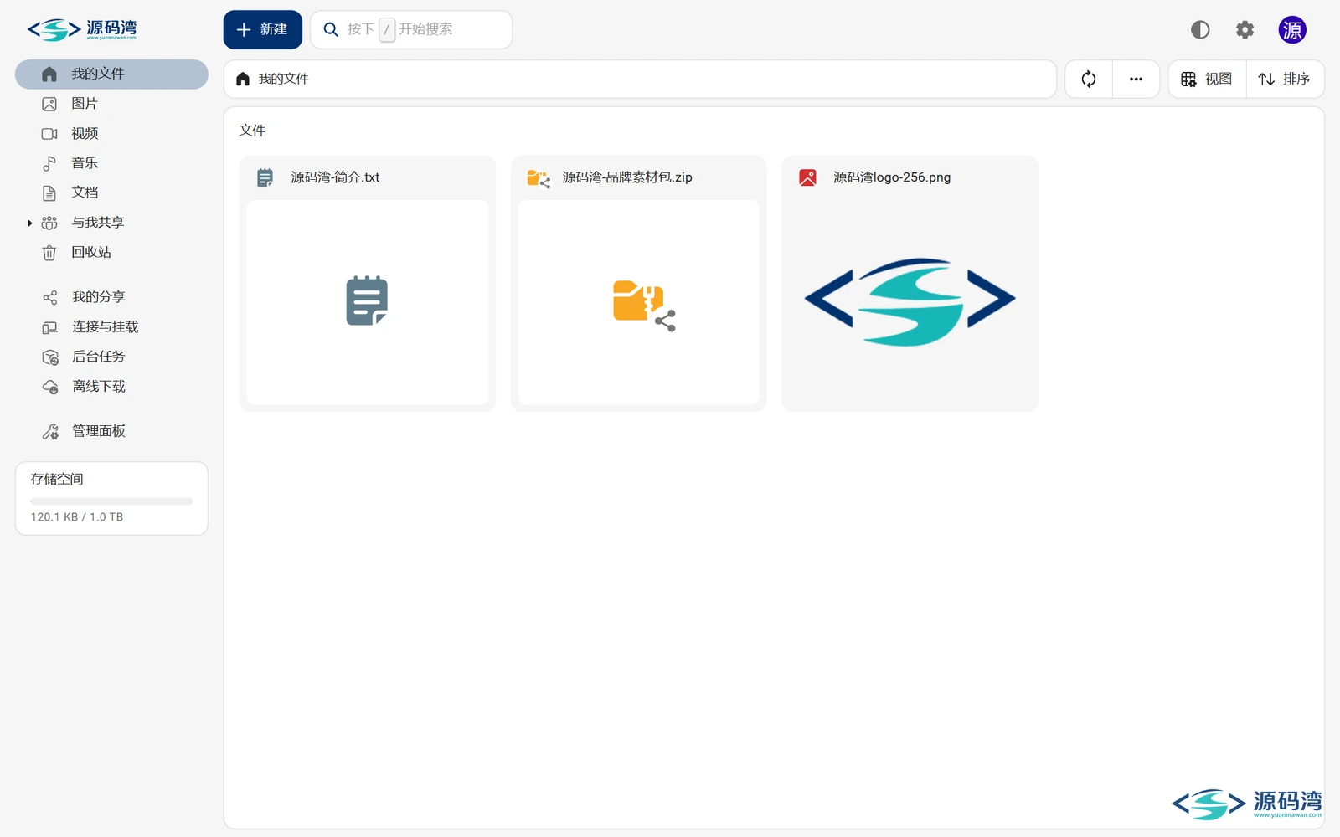
Task: Click the zip archive preview thumbnail
Action: click(x=638, y=302)
